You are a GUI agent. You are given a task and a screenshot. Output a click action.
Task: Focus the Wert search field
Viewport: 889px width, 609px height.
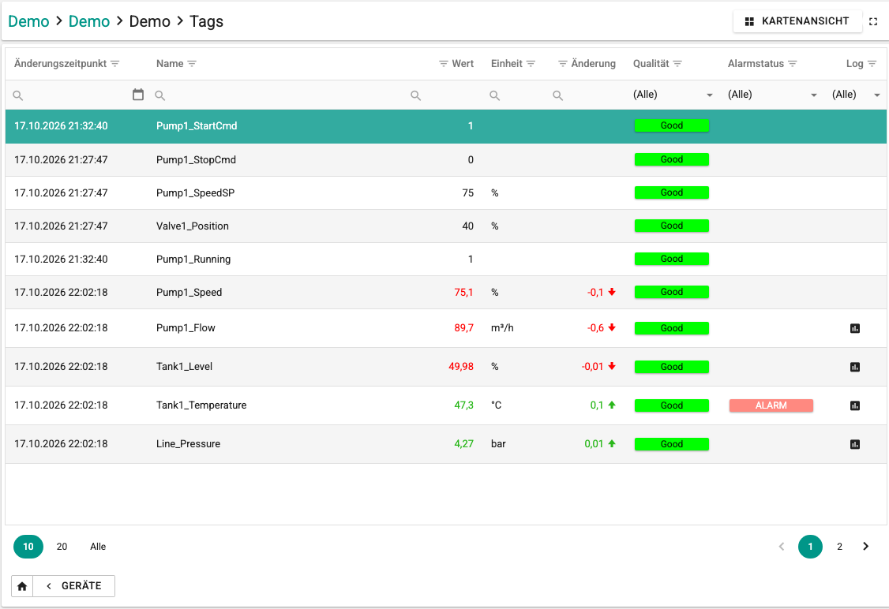click(442, 95)
